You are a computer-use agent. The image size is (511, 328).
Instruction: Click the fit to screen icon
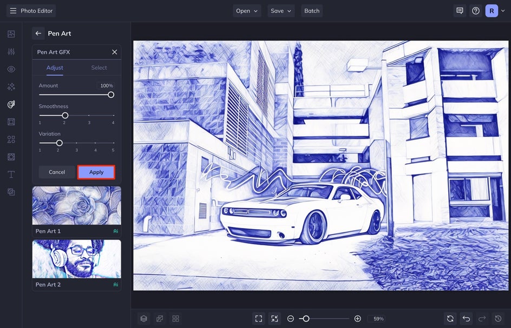click(x=259, y=319)
